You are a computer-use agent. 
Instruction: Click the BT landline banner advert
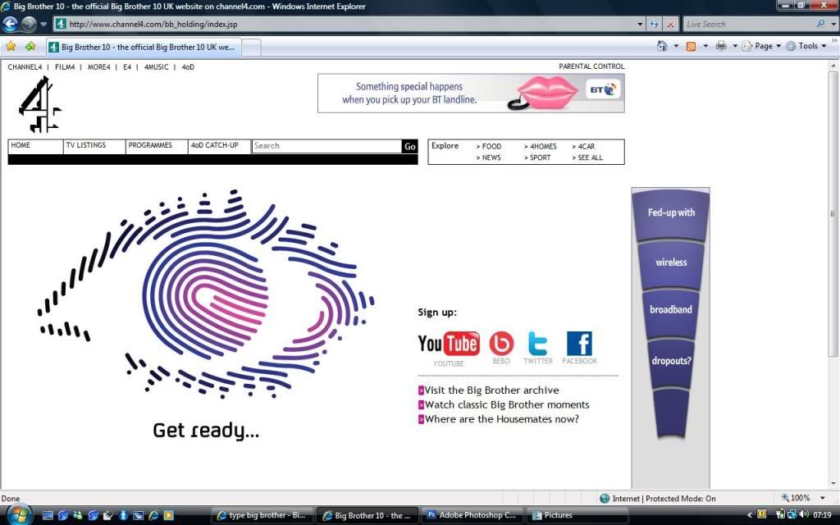tap(471, 94)
